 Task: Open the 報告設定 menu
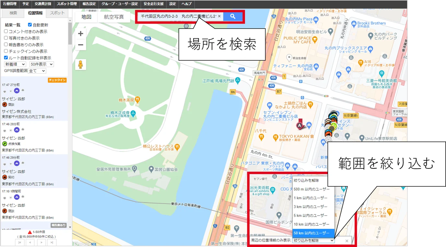coord(89,4)
